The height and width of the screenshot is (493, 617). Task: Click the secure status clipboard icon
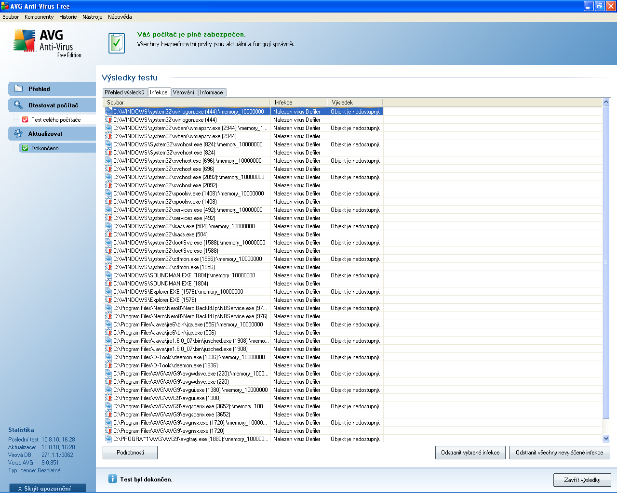pos(116,43)
